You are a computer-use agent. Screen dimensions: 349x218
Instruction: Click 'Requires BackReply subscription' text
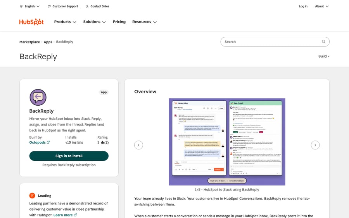click(69, 165)
